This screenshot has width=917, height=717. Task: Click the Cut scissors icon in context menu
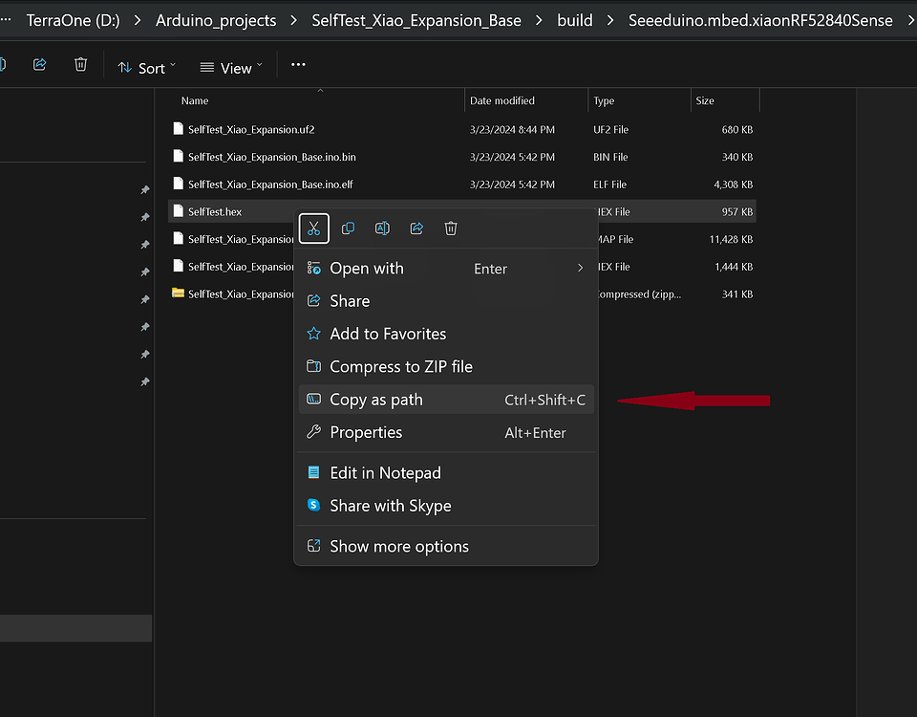[x=314, y=228]
